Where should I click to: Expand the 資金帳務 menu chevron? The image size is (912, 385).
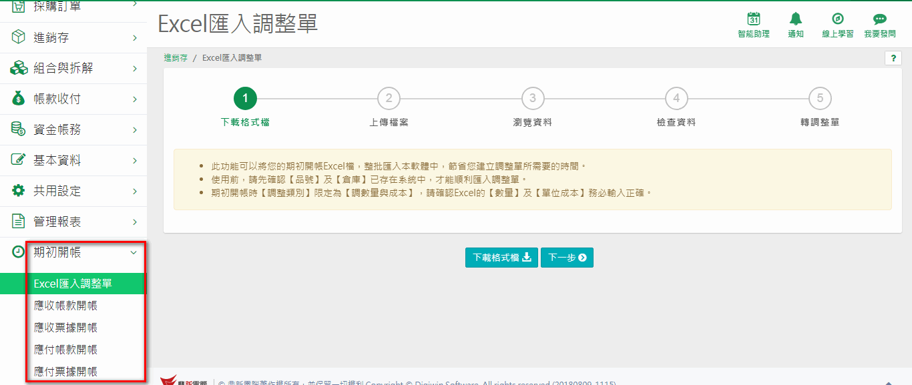[135, 130]
